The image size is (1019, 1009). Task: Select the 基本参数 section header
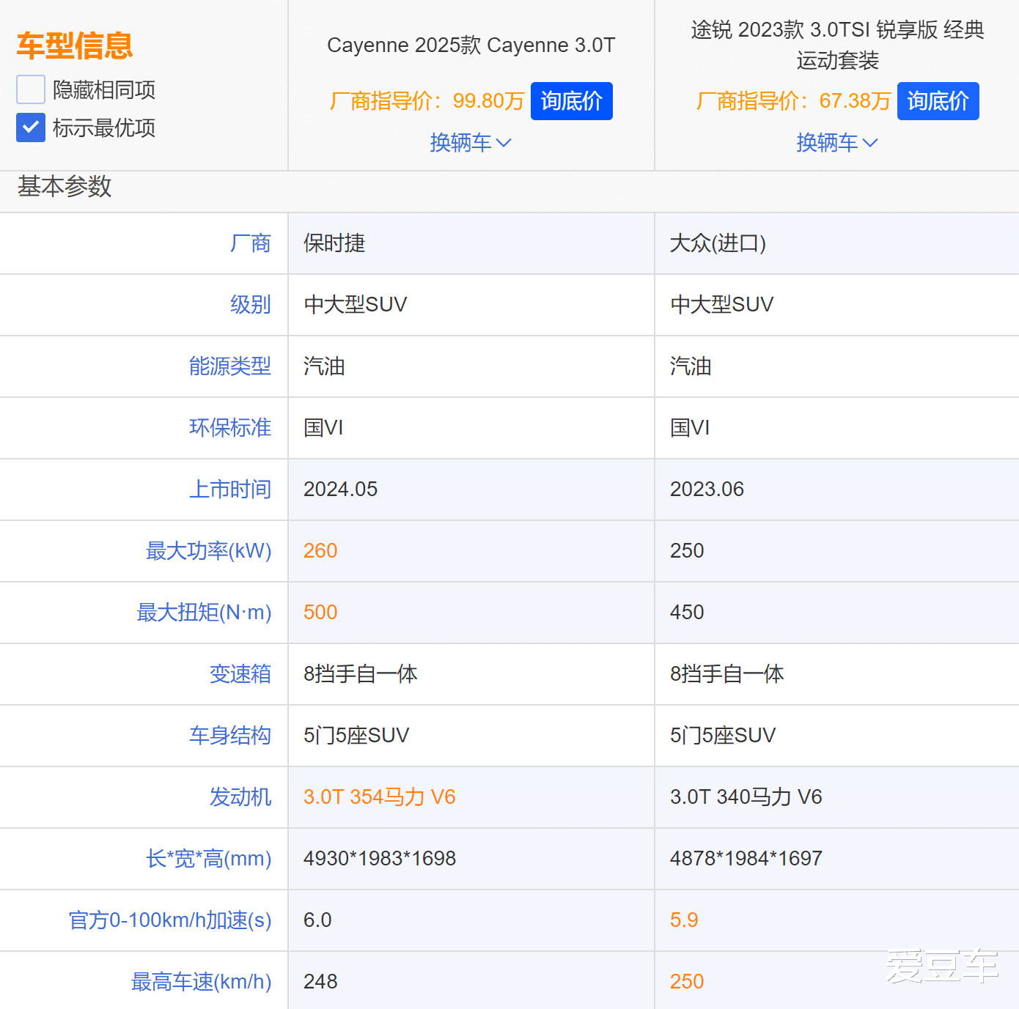point(65,186)
